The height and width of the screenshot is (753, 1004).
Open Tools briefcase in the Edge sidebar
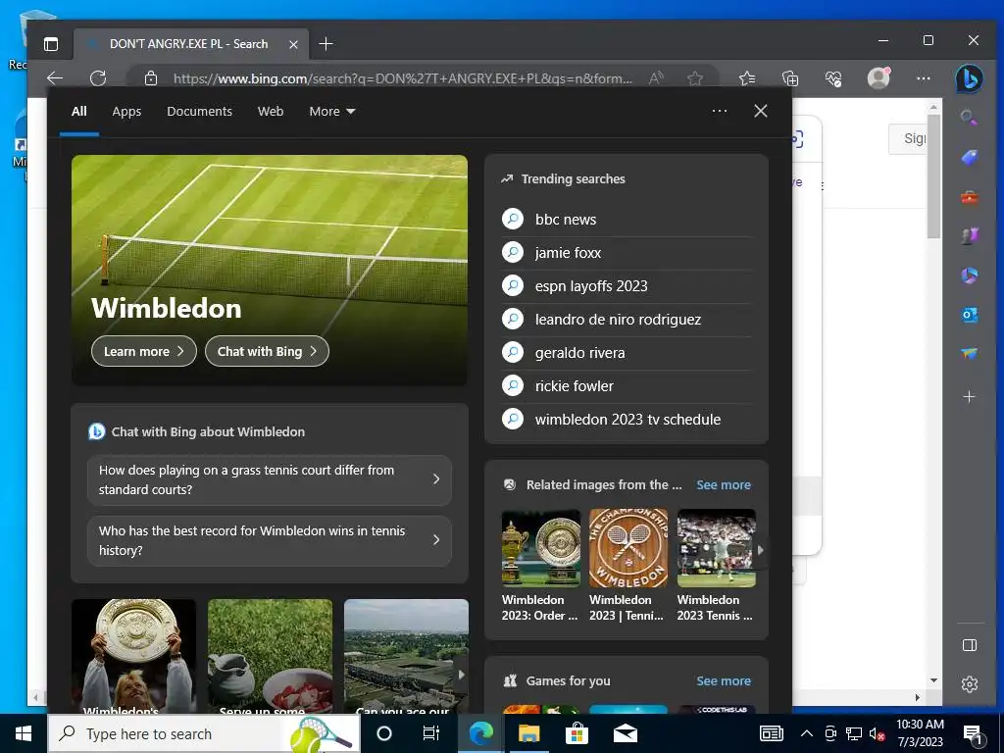(x=970, y=197)
